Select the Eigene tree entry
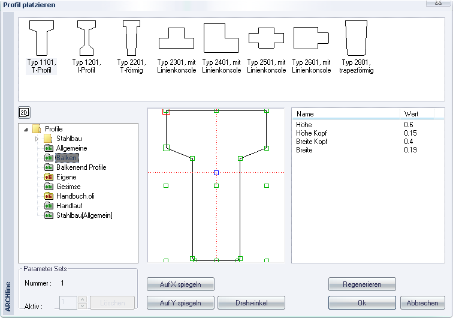 (66, 177)
